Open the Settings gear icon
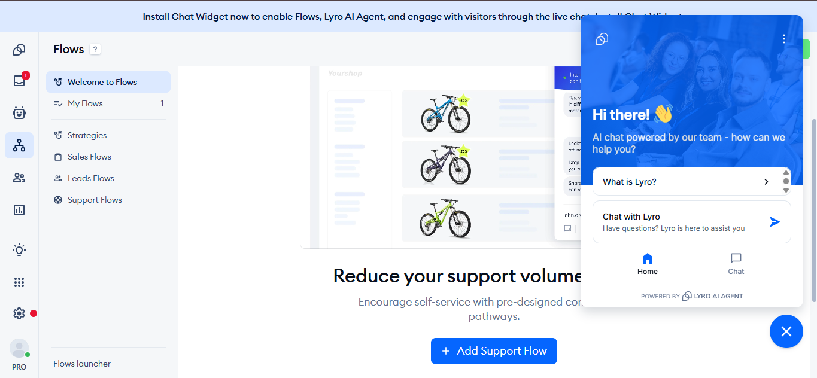This screenshot has height=378, width=817. click(19, 313)
